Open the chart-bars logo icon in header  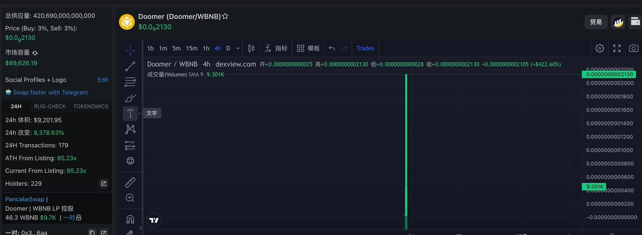(x=618, y=22)
